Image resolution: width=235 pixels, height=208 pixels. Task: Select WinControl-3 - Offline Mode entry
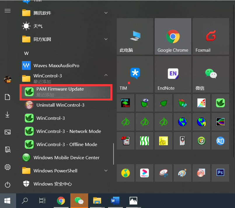[67, 144]
